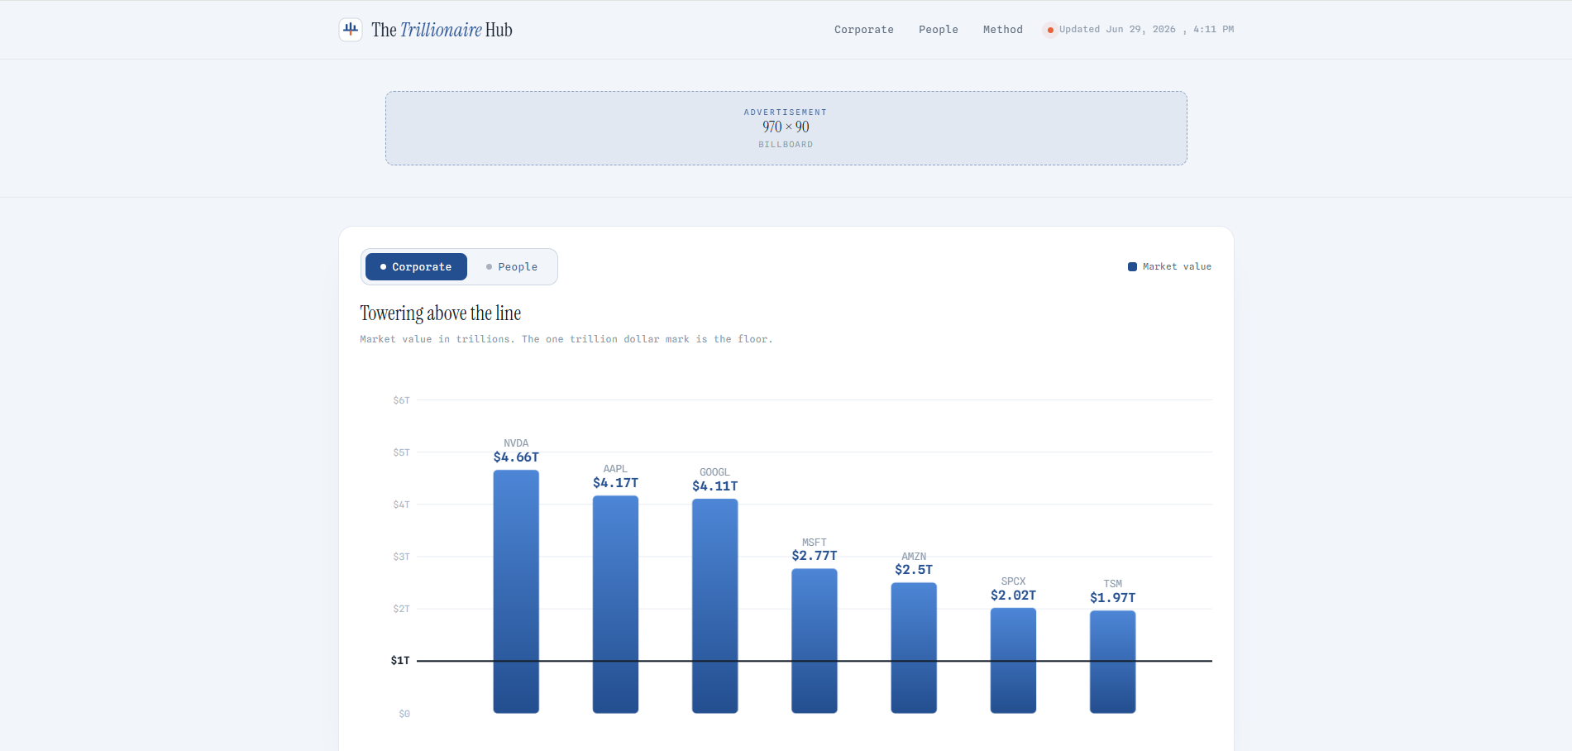Go to Corporate in top navigation
This screenshot has width=1572, height=751.
tap(864, 30)
